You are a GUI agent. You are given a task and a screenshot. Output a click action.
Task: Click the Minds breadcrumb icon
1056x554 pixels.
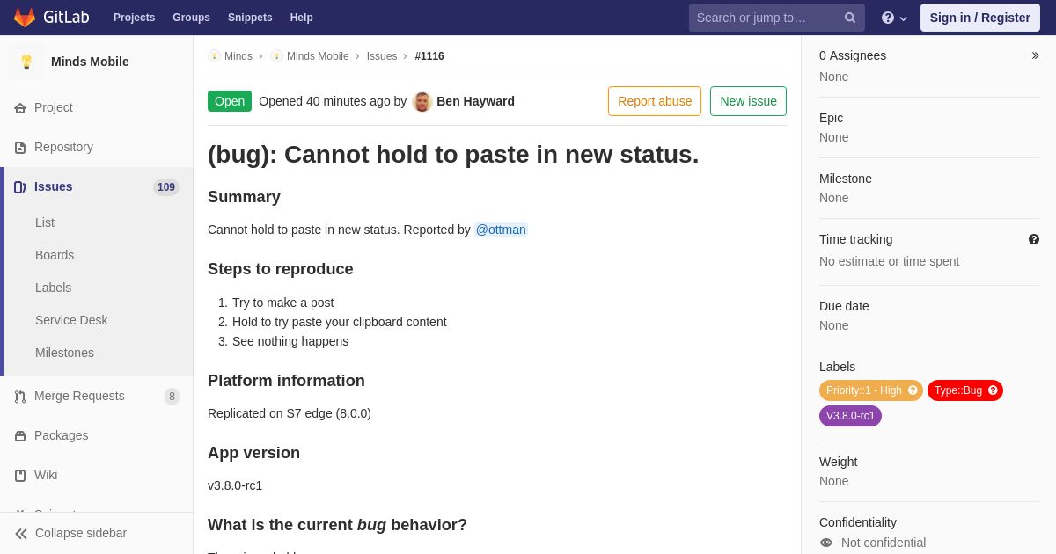coord(214,56)
